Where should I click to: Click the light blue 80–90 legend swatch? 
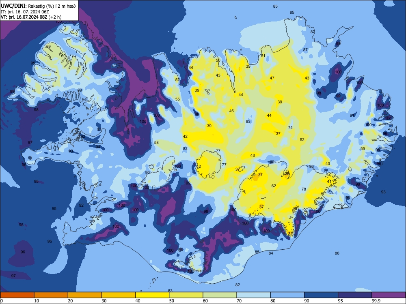pos(287,295)
